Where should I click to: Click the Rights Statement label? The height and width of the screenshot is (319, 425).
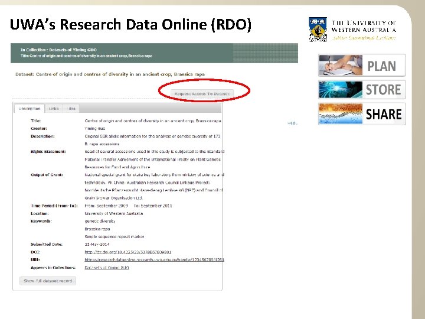click(x=48, y=152)
